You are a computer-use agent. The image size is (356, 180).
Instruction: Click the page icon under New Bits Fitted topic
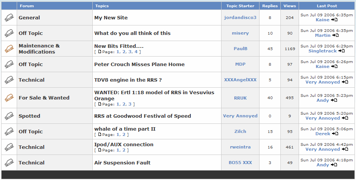100,52
